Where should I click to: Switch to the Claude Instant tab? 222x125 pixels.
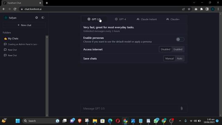click(147, 19)
